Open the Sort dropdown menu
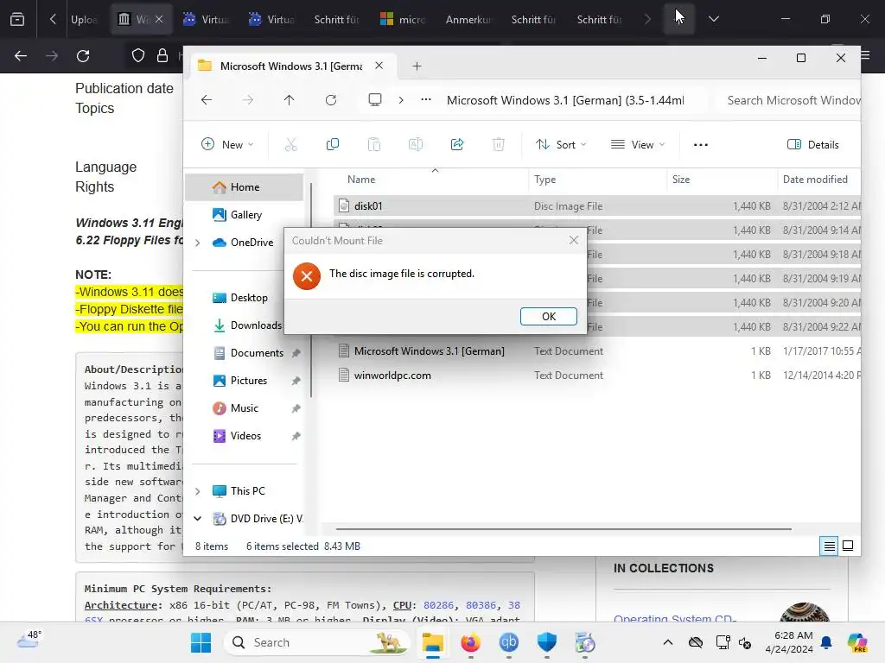The width and height of the screenshot is (885, 663). pos(561,144)
